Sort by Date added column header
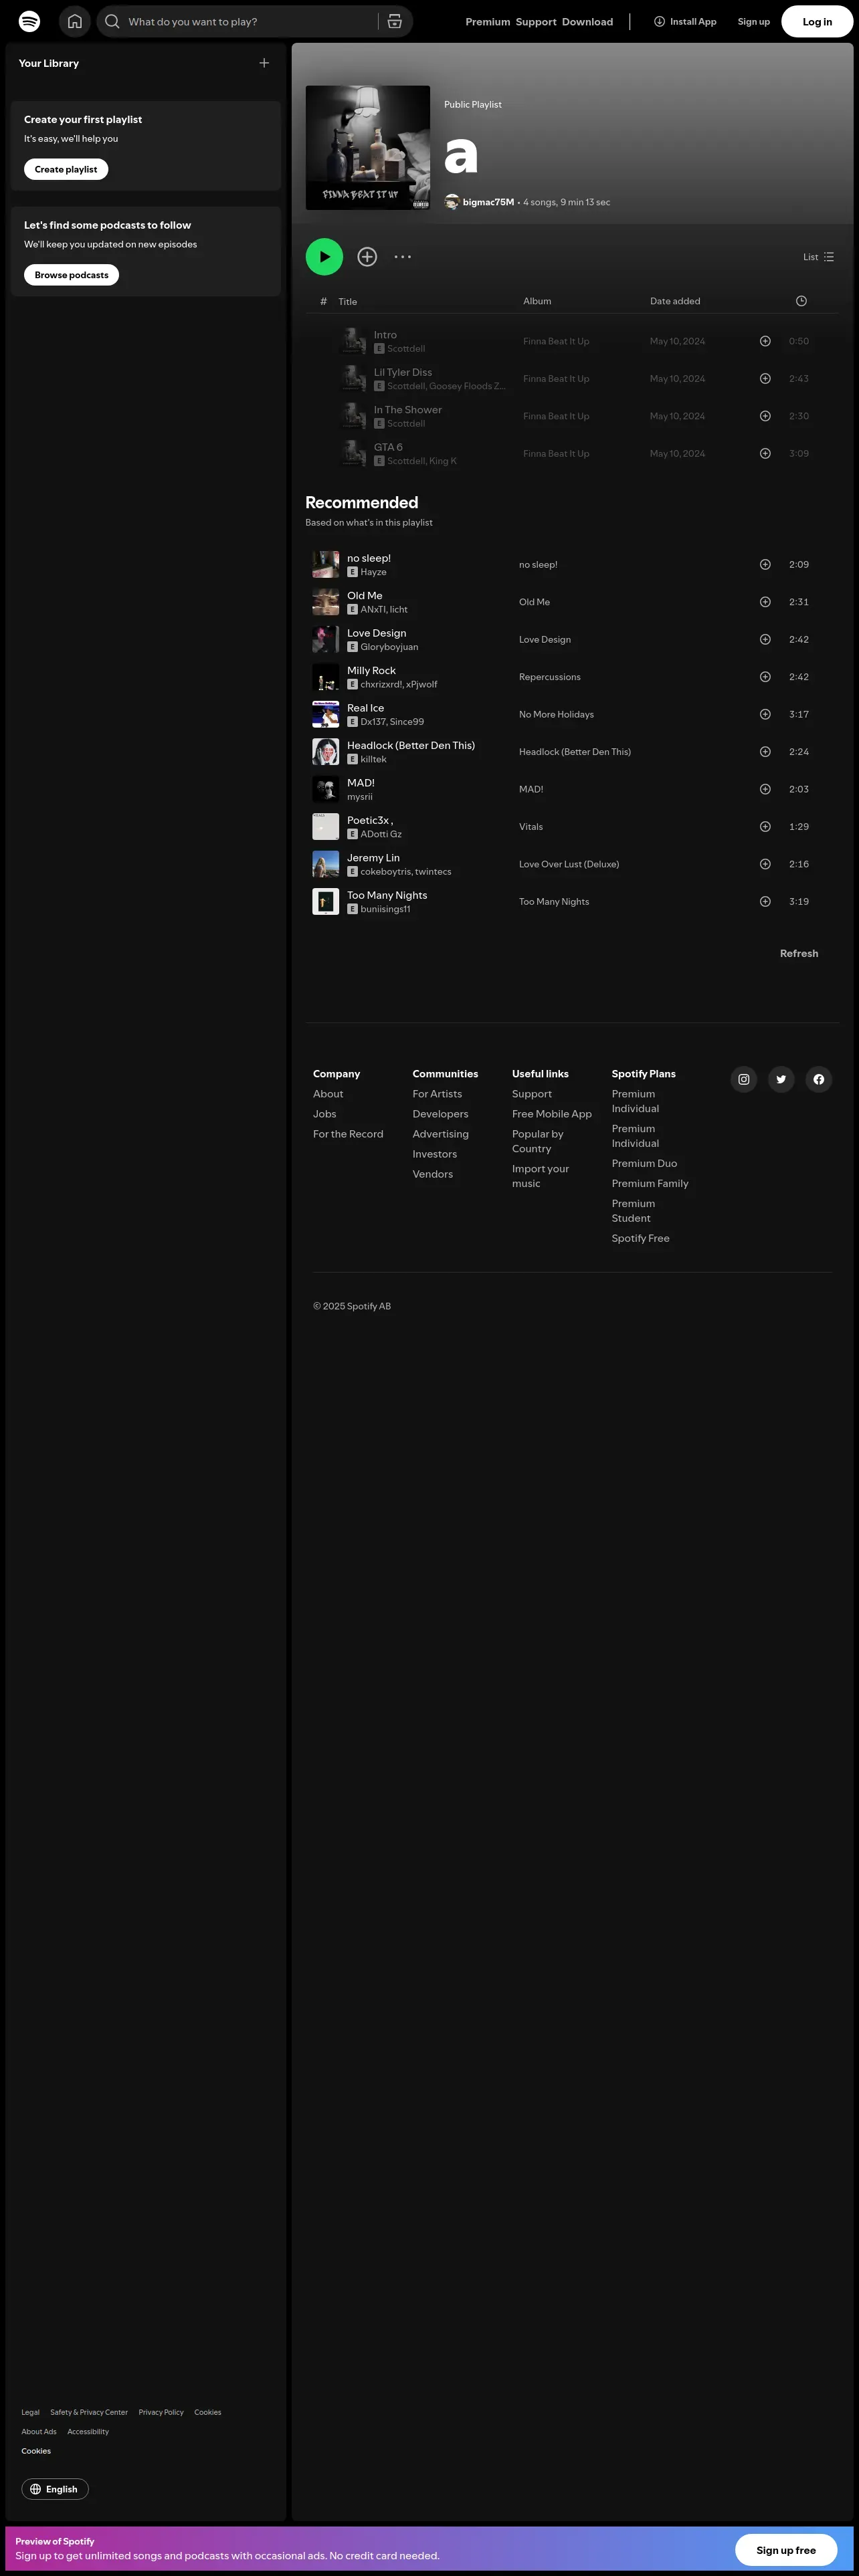859x2576 pixels. coord(675,301)
